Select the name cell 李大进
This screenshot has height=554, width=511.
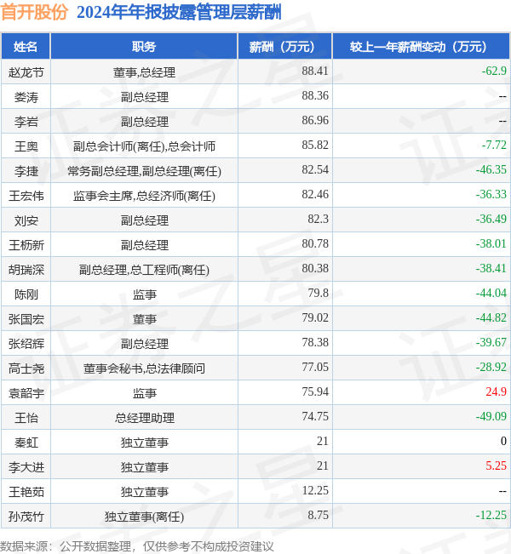[x=26, y=467]
